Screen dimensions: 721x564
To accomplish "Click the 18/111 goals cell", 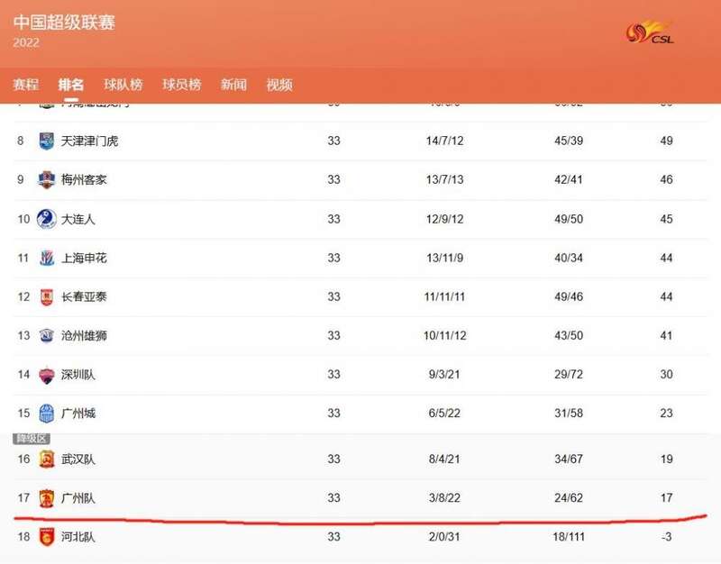I will point(569,537).
